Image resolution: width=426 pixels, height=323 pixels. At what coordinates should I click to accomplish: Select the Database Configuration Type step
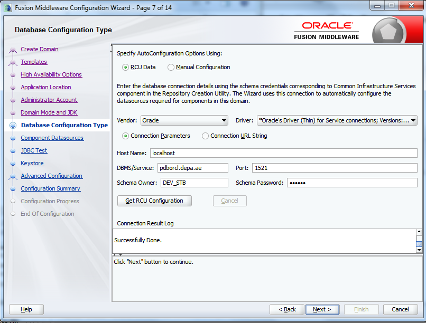pos(64,125)
